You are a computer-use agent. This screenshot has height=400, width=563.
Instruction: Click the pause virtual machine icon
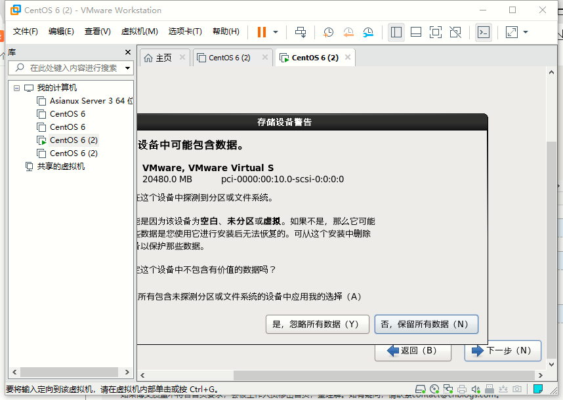(262, 32)
